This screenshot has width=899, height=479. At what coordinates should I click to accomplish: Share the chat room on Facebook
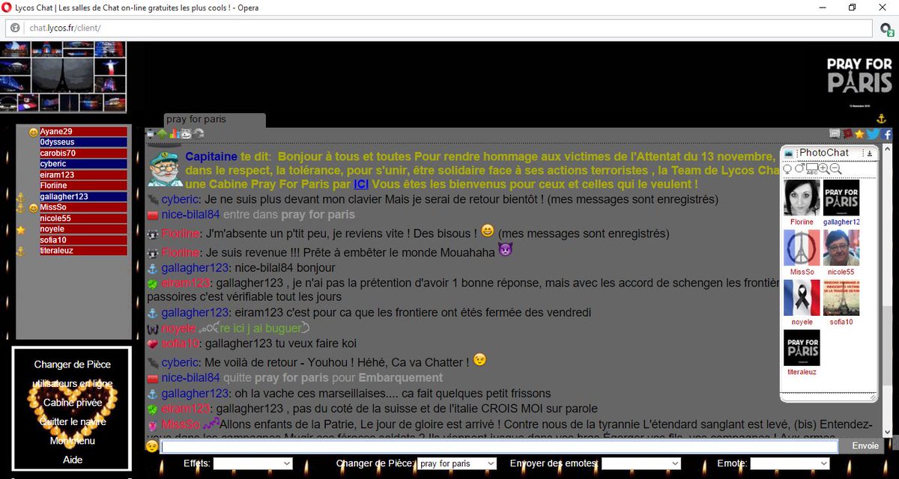coord(887,132)
